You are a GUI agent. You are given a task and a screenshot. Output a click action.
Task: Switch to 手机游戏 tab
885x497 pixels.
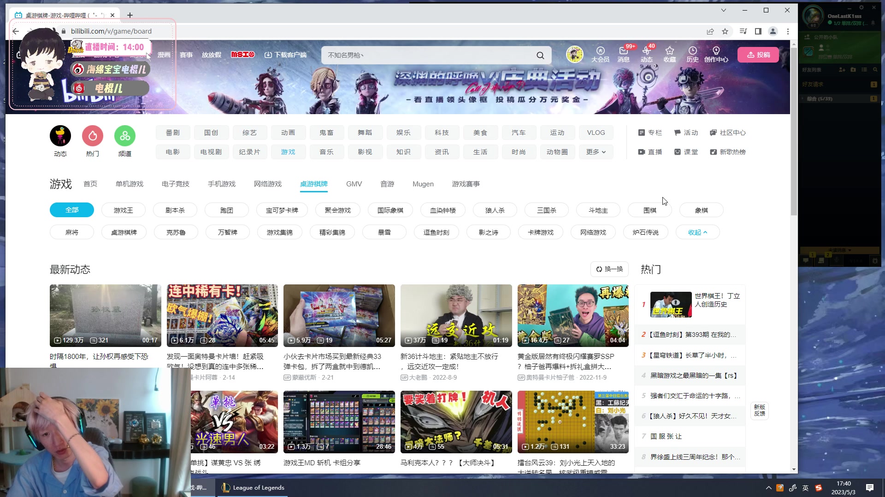222,184
